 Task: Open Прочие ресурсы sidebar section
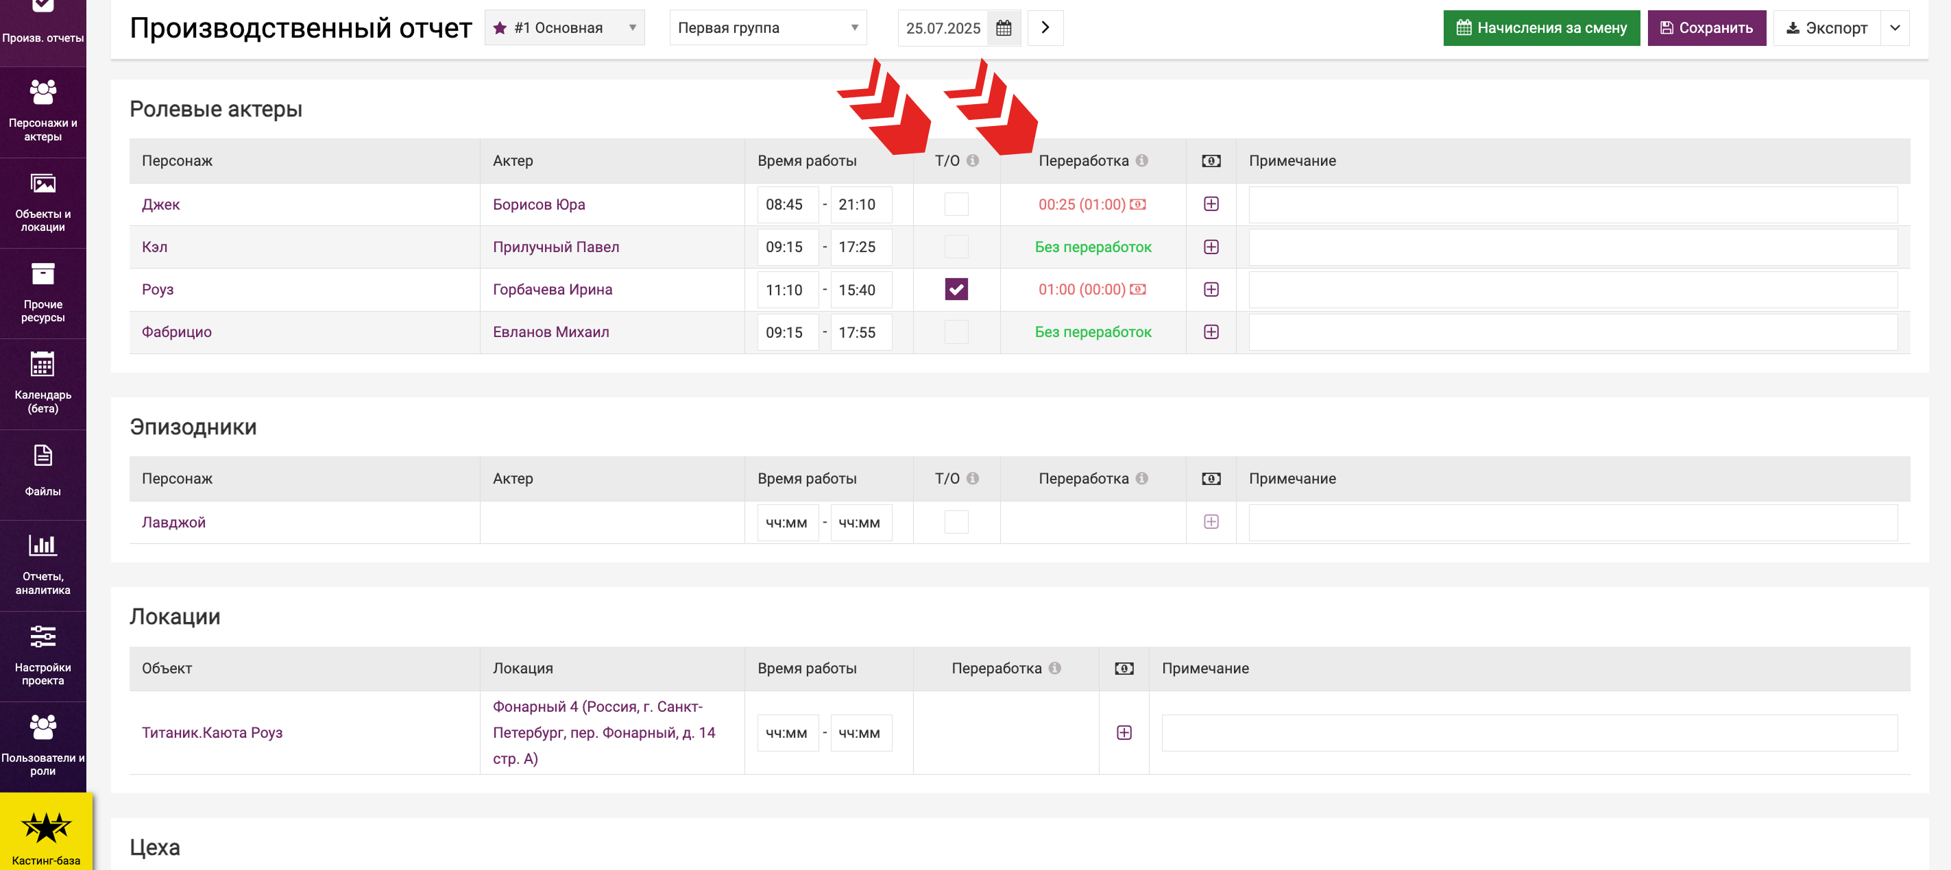(x=43, y=293)
